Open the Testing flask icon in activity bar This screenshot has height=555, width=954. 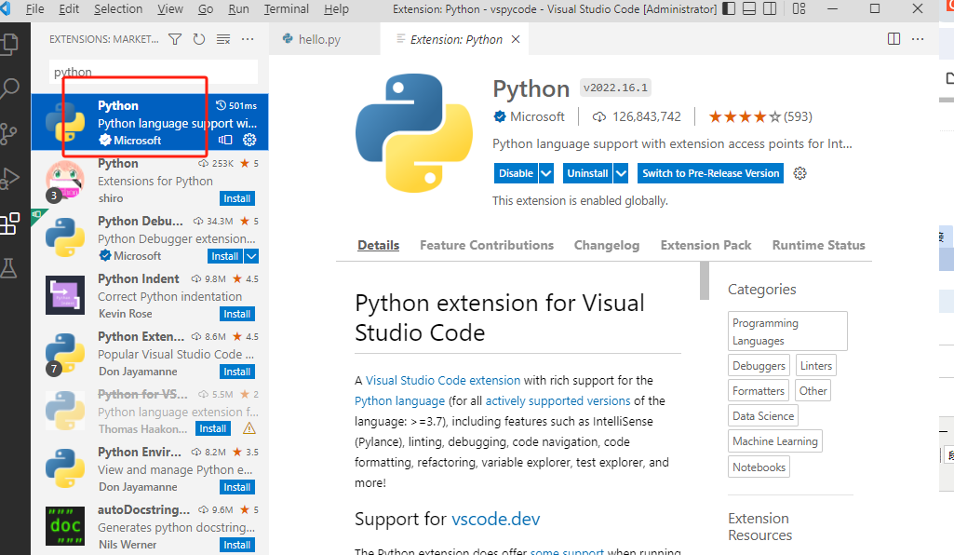click(x=10, y=268)
